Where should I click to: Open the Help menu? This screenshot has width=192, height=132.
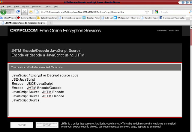pos(56,7)
